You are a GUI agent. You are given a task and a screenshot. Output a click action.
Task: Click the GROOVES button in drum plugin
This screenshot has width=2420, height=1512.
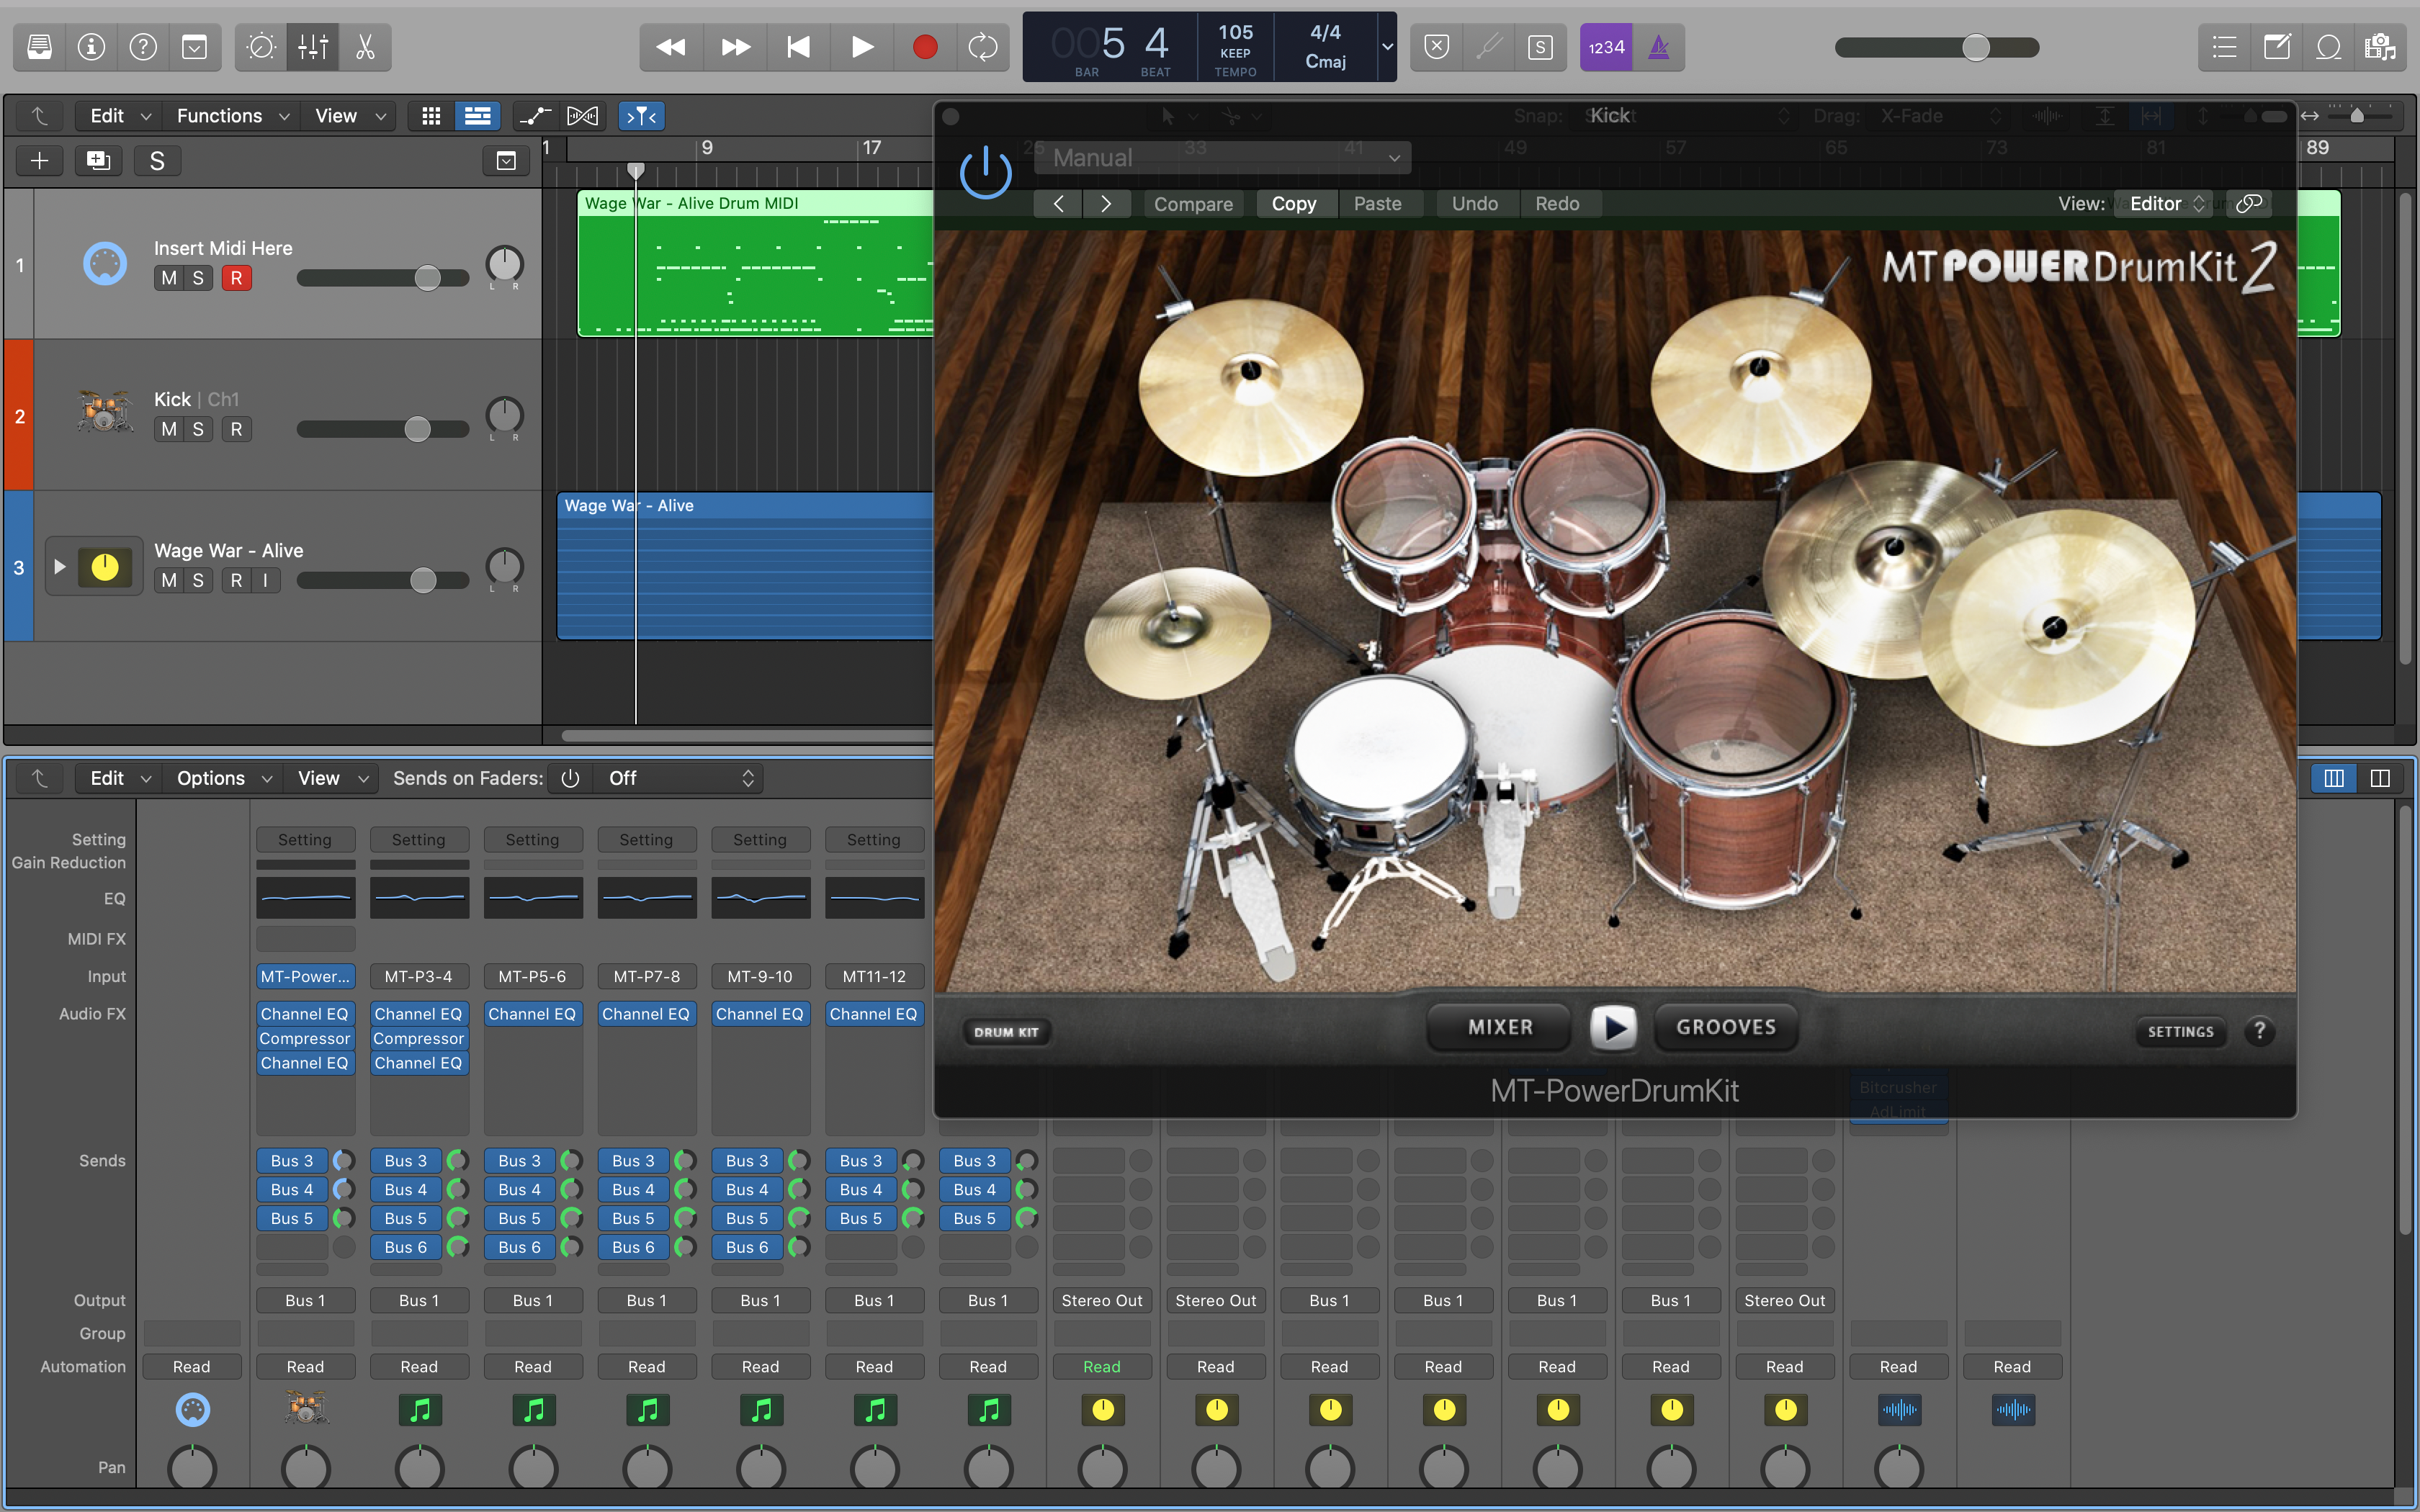[1725, 1027]
